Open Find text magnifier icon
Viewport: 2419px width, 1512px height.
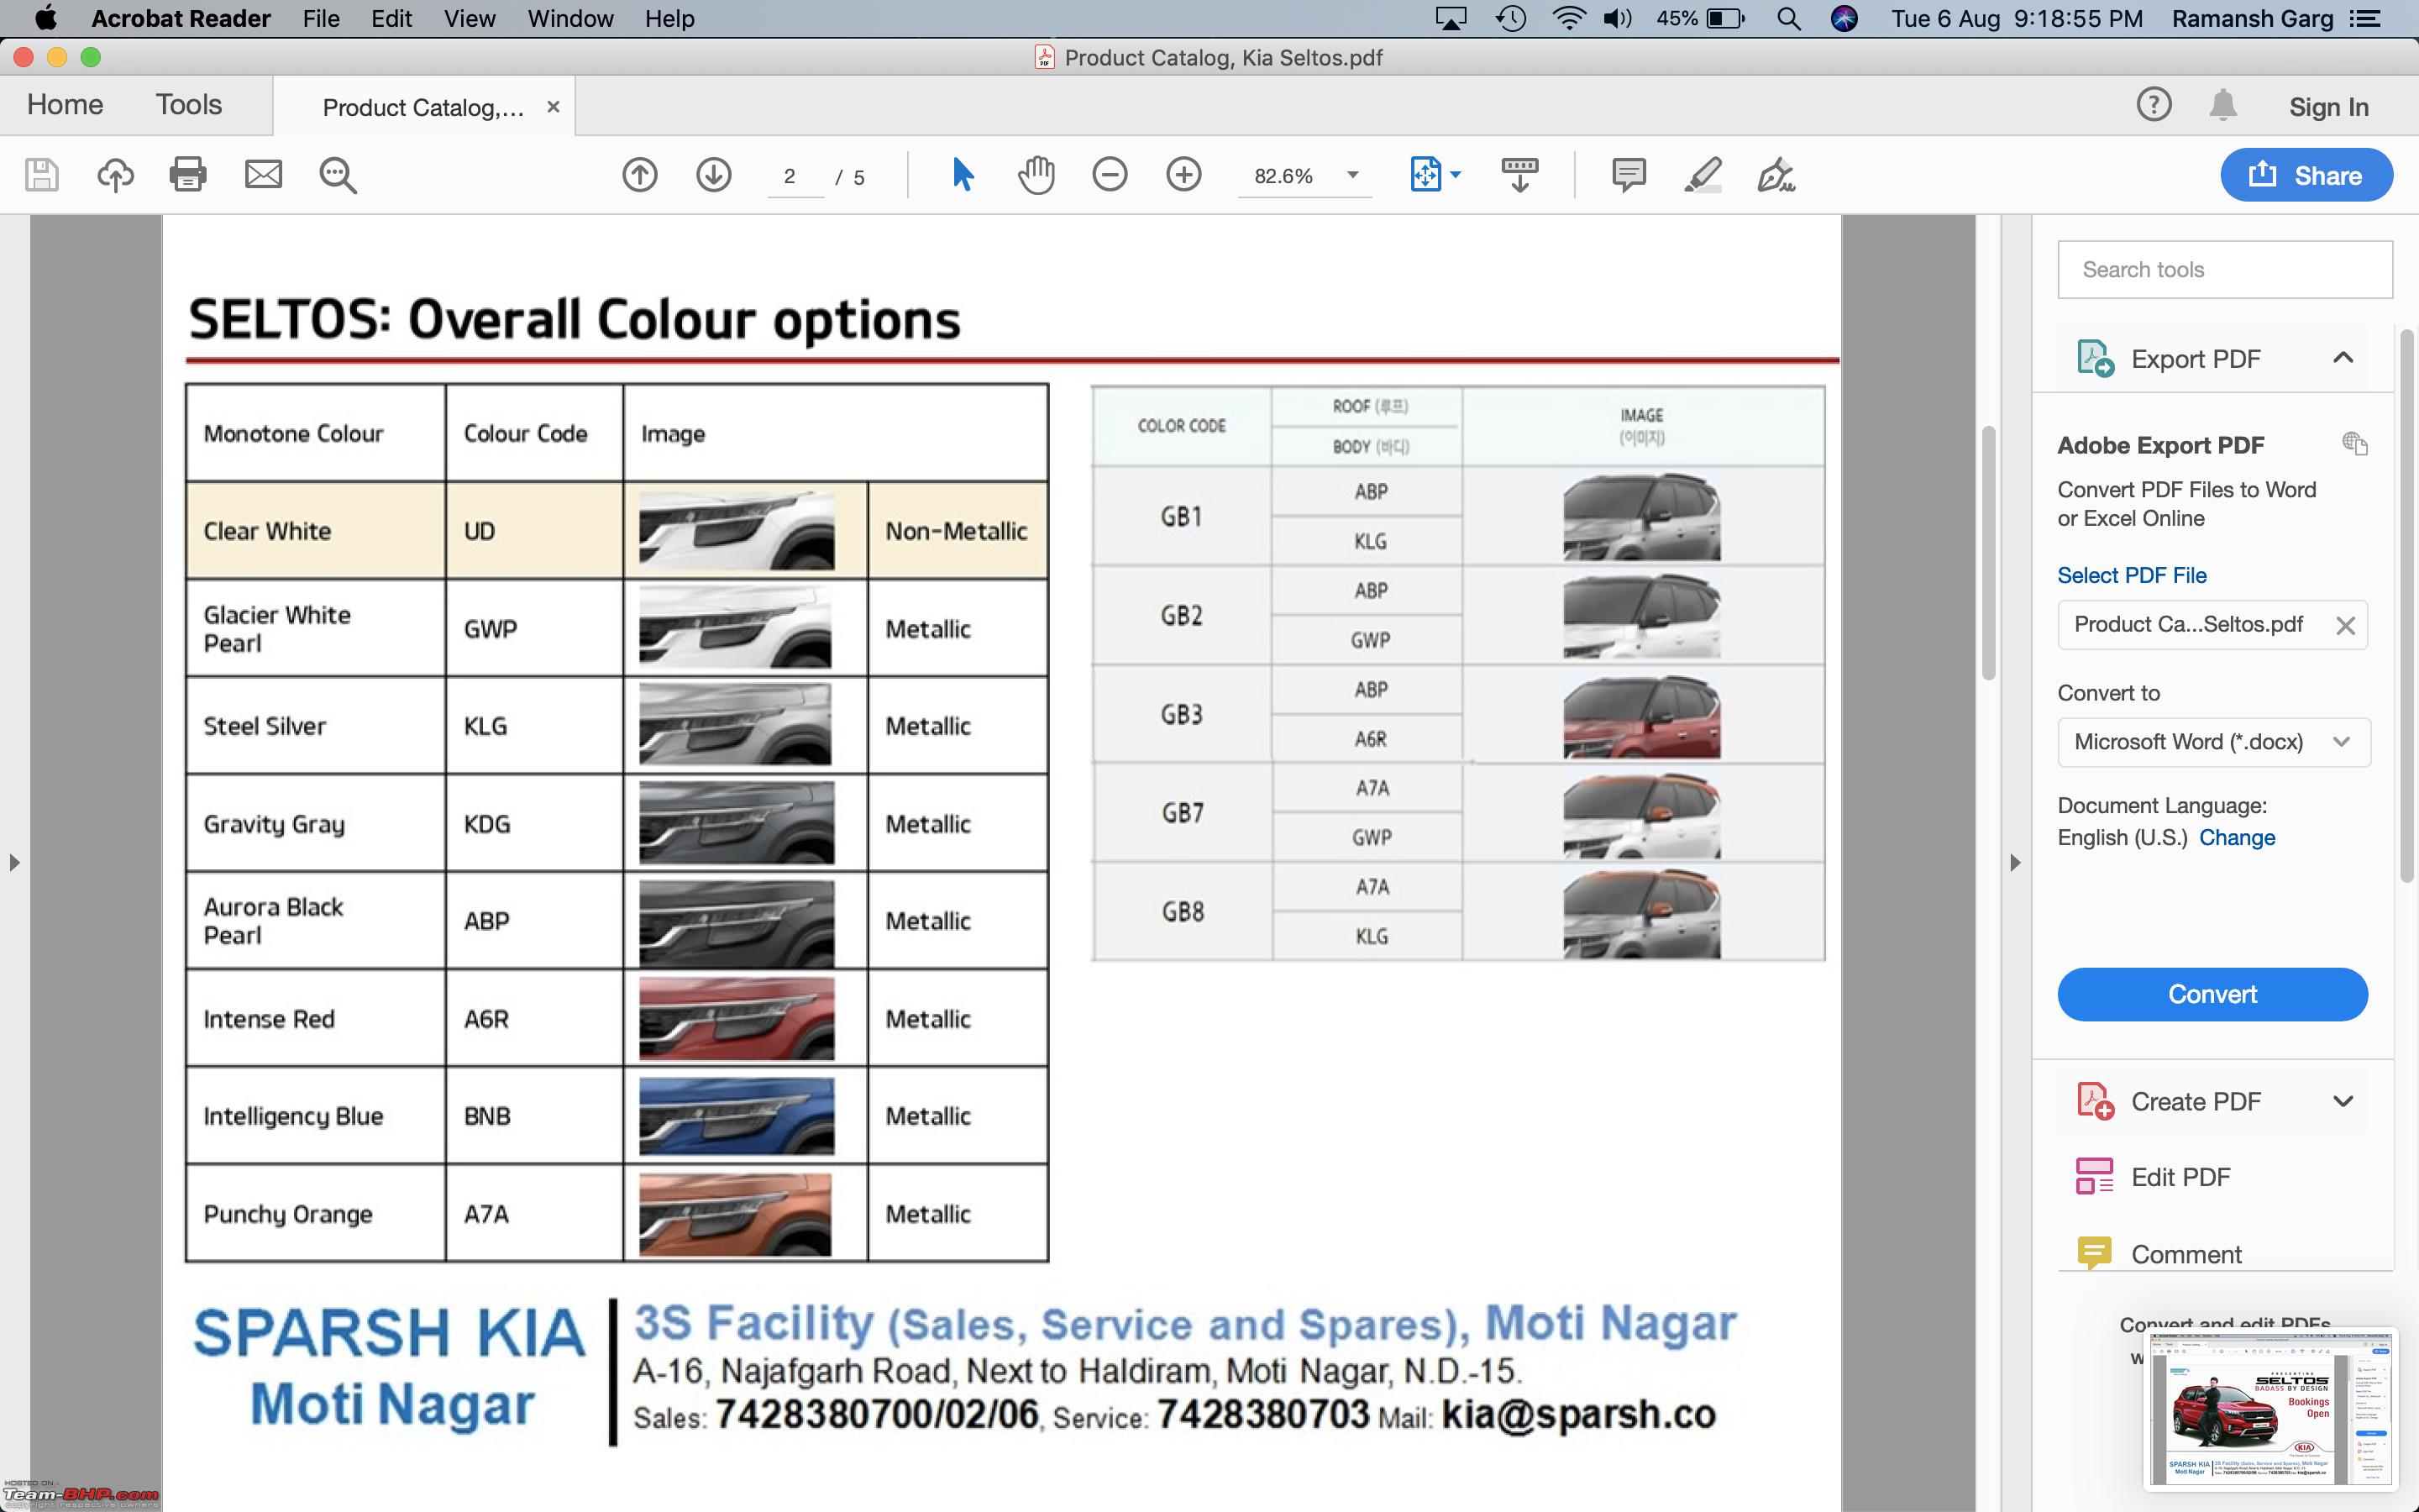[338, 175]
